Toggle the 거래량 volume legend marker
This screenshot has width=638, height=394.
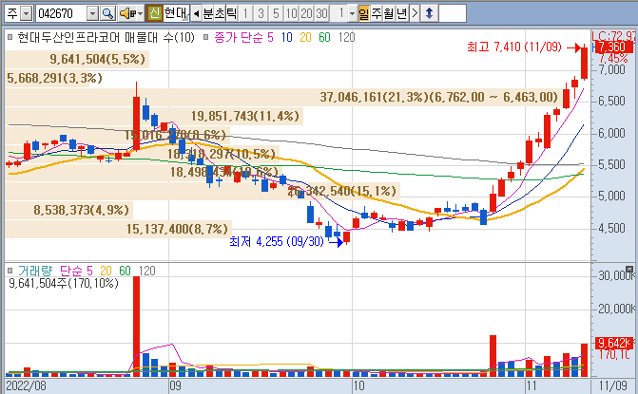pyautogui.click(x=10, y=271)
